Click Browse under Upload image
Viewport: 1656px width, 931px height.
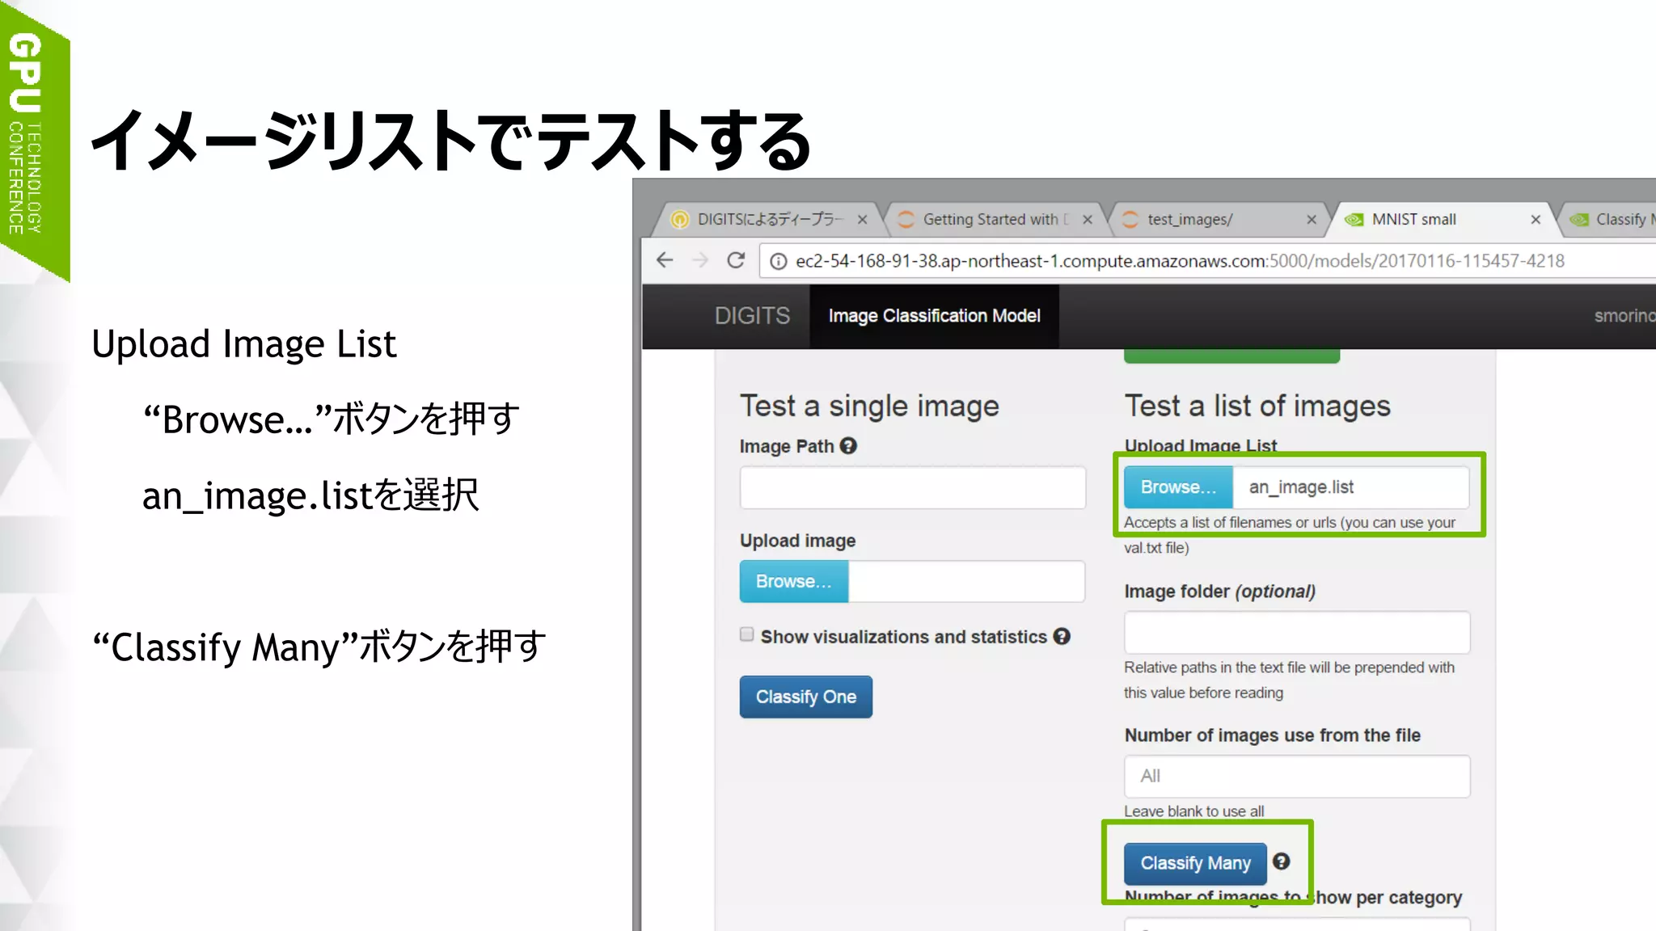pyautogui.click(x=793, y=581)
